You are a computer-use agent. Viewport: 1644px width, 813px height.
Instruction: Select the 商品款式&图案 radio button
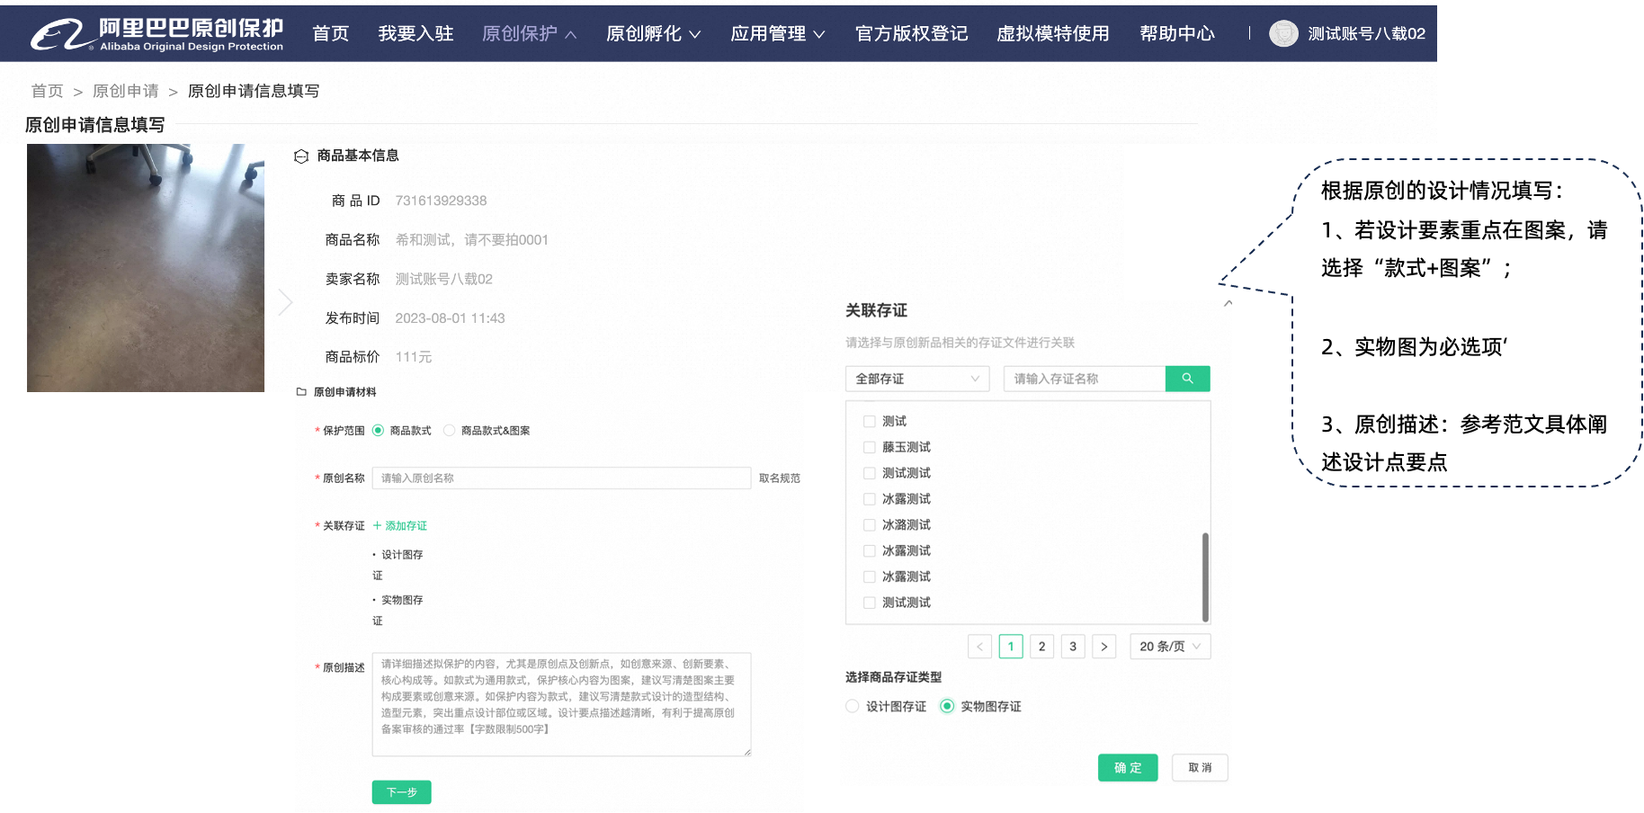(x=449, y=431)
